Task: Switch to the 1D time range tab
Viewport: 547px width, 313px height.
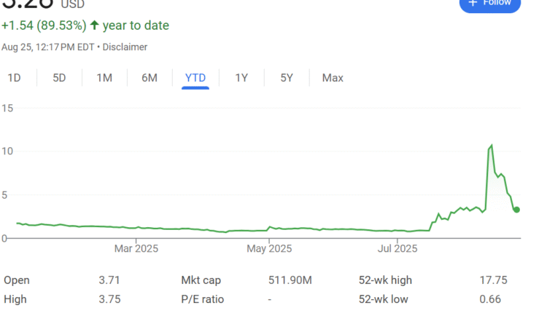Action: [14, 78]
